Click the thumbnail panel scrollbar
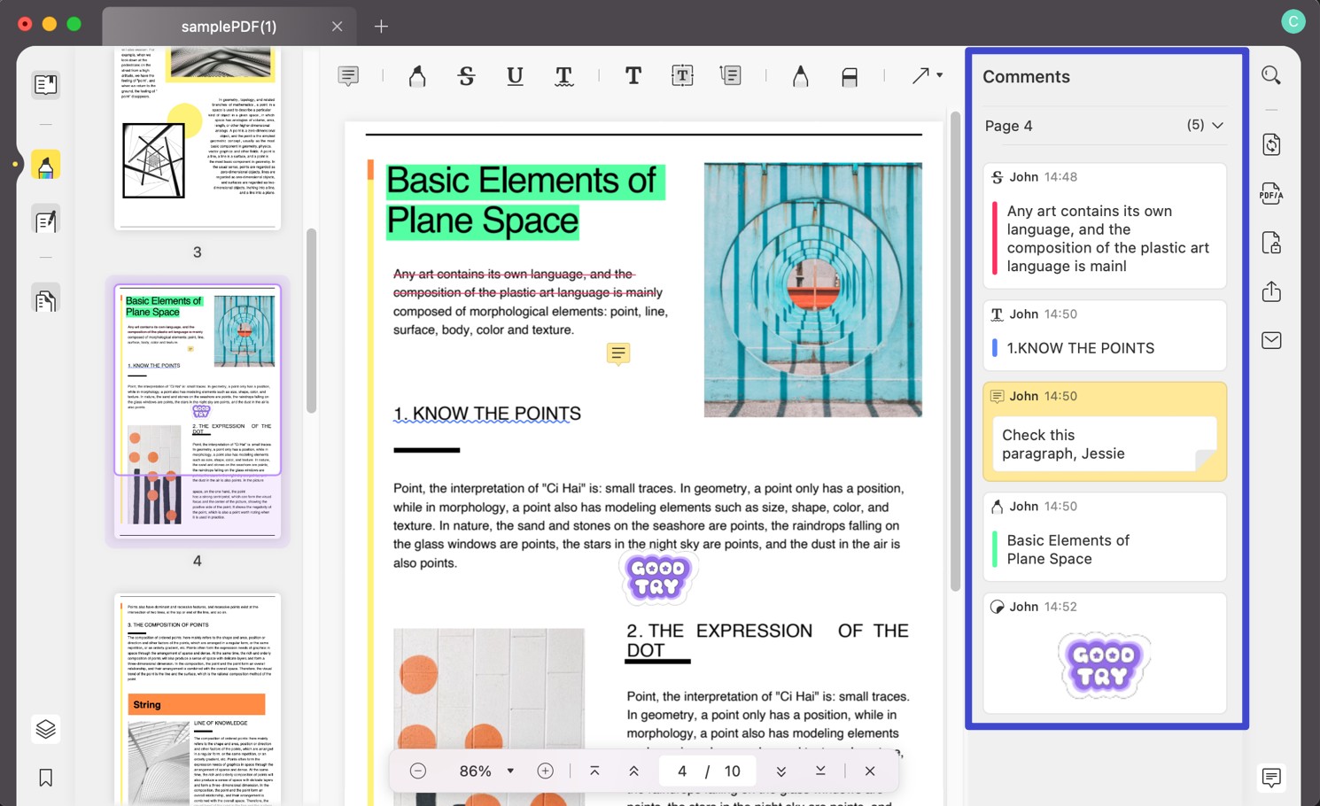The image size is (1320, 806). click(311, 321)
